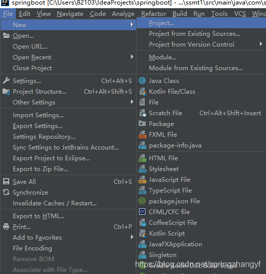Open the Edit menu

click(x=25, y=14)
